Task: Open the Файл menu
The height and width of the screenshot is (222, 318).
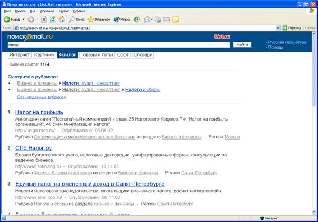Action: click(7, 11)
